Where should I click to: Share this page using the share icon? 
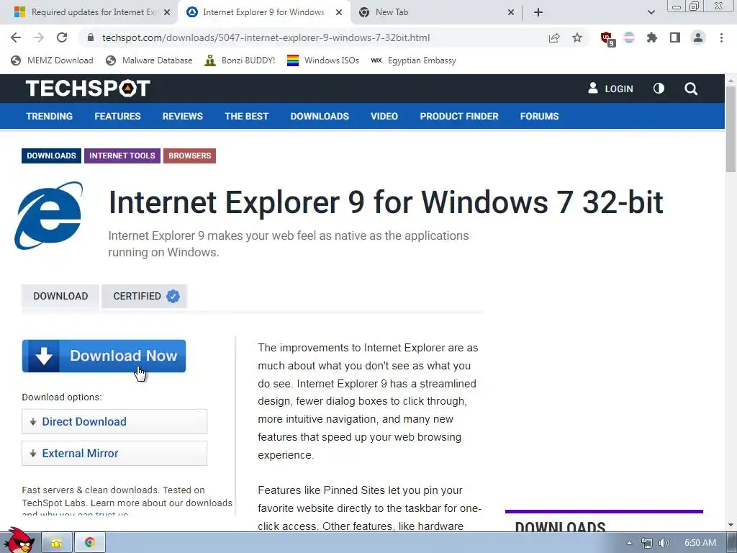[554, 37]
